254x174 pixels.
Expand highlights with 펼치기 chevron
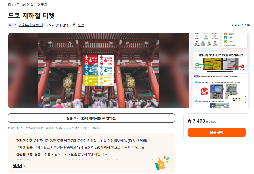tap(19, 166)
